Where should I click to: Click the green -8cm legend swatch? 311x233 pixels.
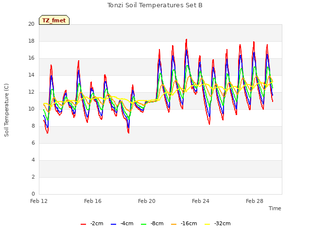pyautogui.click(x=144, y=224)
